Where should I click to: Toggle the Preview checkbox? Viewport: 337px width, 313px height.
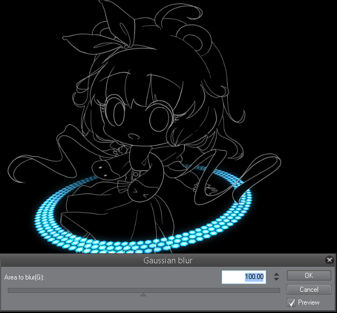coord(291,302)
